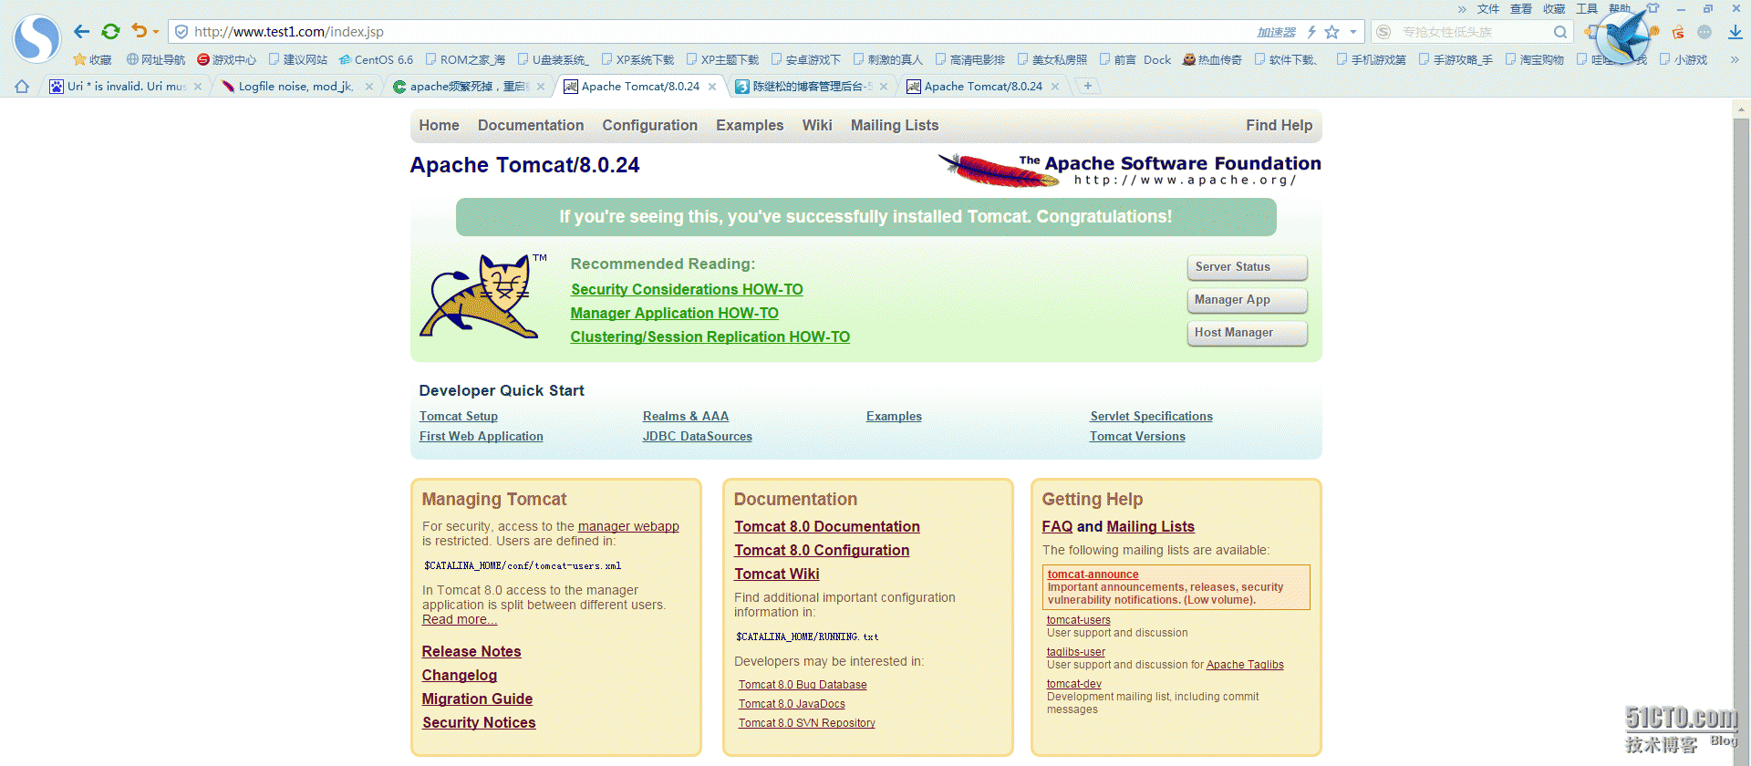Click Find Help in the nav bar

(x=1279, y=126)
